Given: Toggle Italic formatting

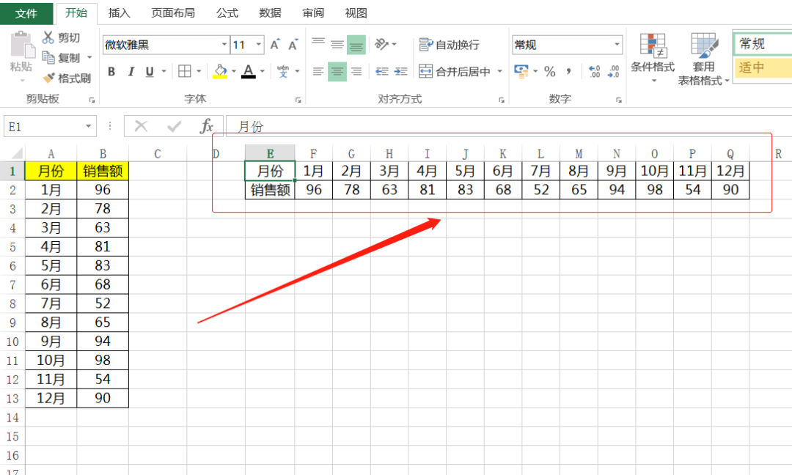Looking at the screenshot, I should (131, 72).
